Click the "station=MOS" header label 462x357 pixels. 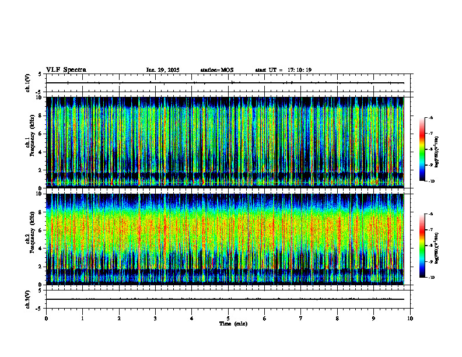[x=217, y=70]
